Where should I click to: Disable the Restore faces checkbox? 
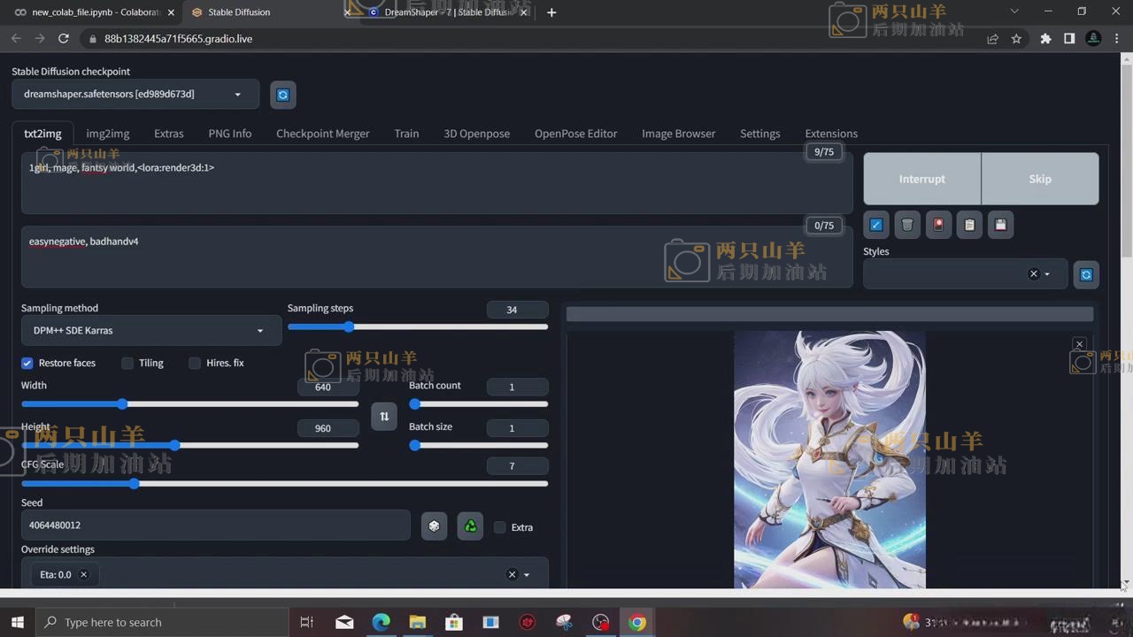click(x=27, y=363)
